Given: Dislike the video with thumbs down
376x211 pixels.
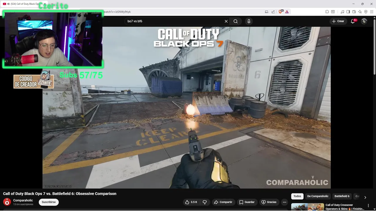Looking at the screenshot, I should click(205, 202).
